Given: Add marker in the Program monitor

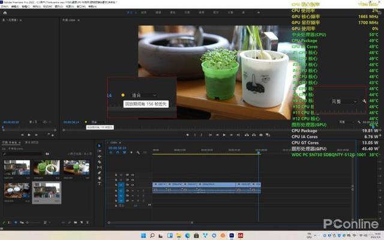Looking at the screenshot, I should 188,135.
